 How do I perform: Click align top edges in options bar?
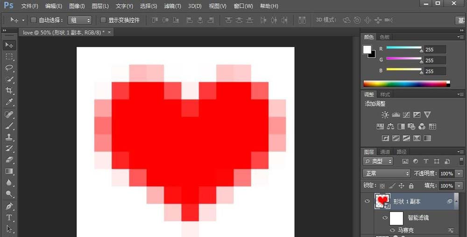(155, 20)
